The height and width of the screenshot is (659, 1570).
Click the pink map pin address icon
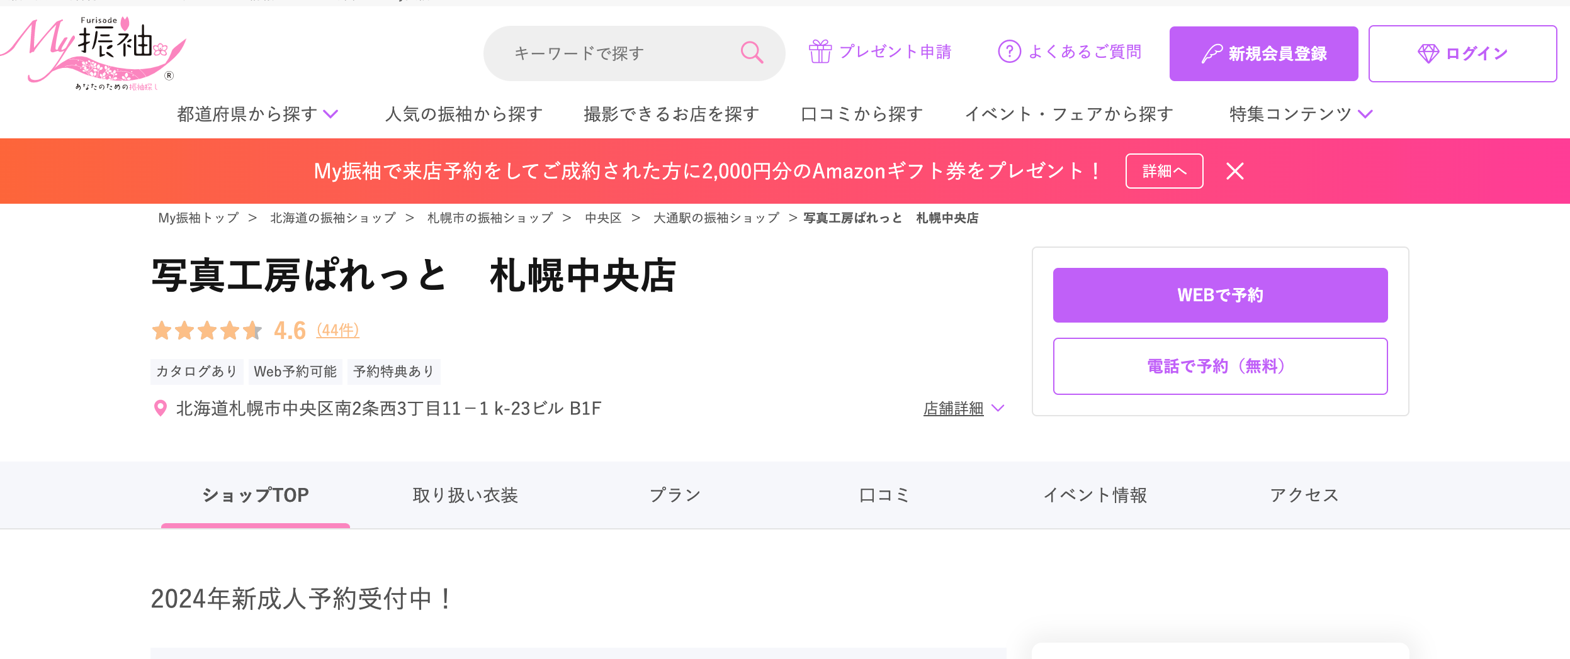pyautogui.click(x=161, y=409)
